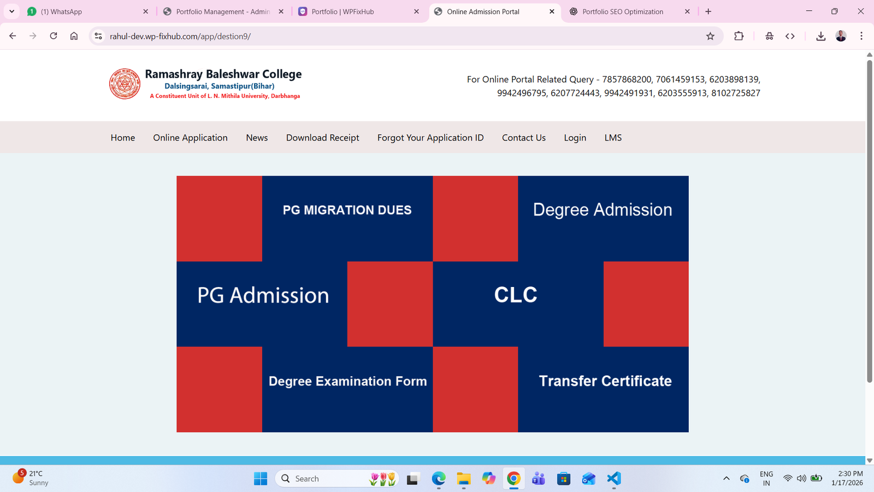874x492 pixels.
Task: Click the Downloads icon in browser toolbar
Action: 820,36
